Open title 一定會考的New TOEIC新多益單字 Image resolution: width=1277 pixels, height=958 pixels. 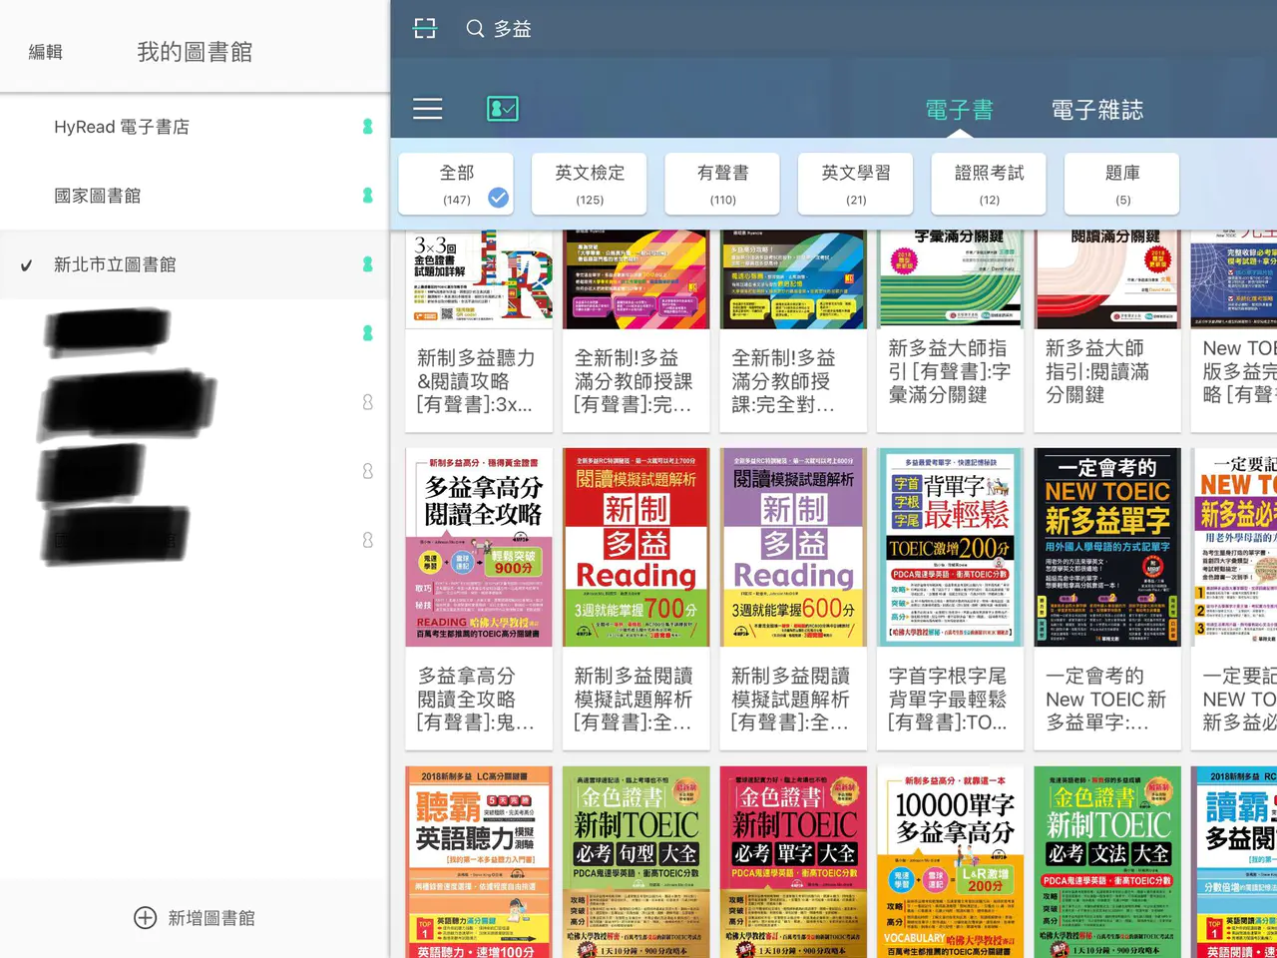tap(1105, 700)
